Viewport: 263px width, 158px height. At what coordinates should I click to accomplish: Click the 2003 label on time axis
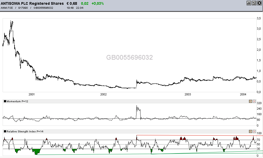[188, 95]
